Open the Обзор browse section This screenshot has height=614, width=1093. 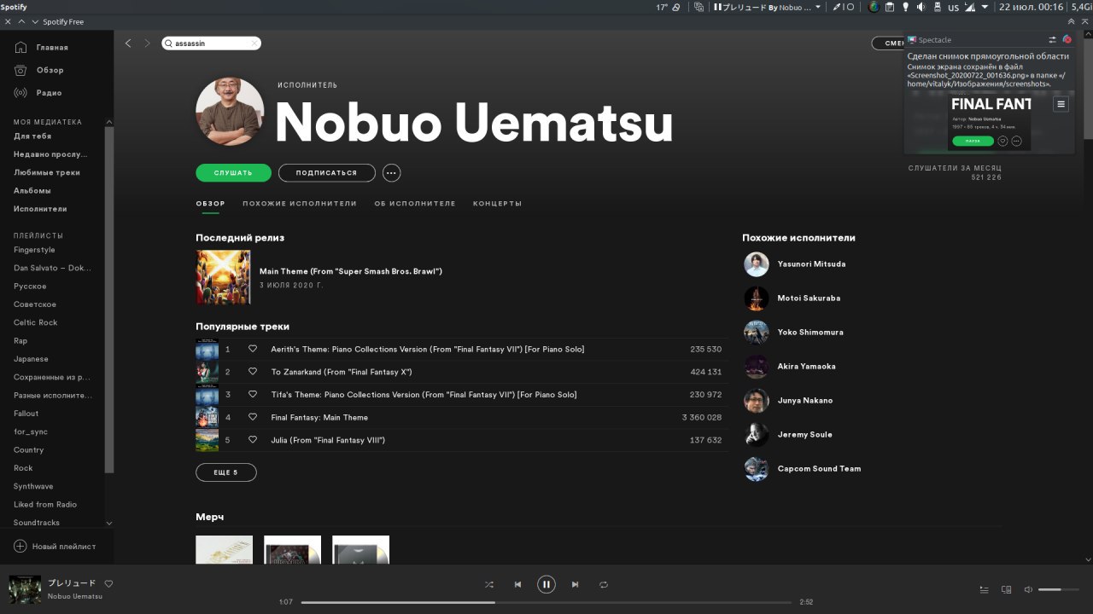click(x=39, y=70)
